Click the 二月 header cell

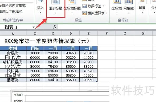71,49
